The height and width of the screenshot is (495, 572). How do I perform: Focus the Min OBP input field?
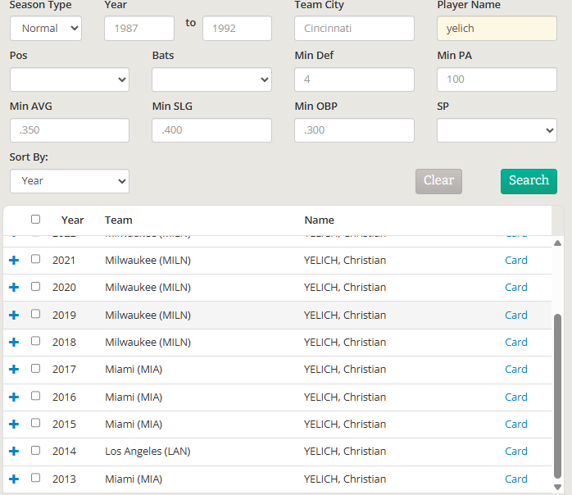(354, 130)
